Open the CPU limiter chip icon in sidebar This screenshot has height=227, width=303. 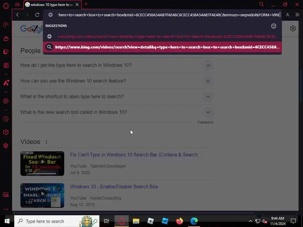coord(6,65)
